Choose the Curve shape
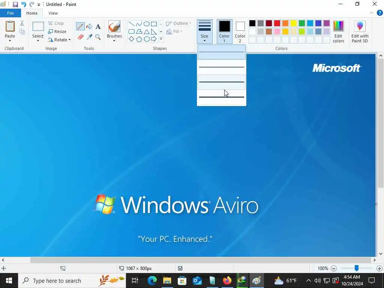This screenshot has height=288, width=384. point(139,24)
